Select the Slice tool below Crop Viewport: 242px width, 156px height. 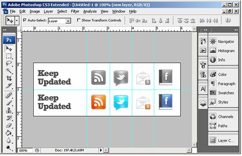click(x=9, y=86)
